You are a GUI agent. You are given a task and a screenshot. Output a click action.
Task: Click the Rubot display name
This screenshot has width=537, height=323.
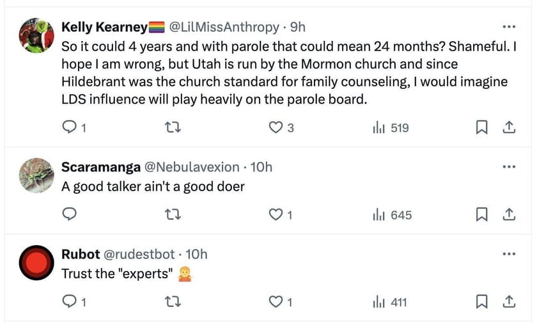click(80, 254)
